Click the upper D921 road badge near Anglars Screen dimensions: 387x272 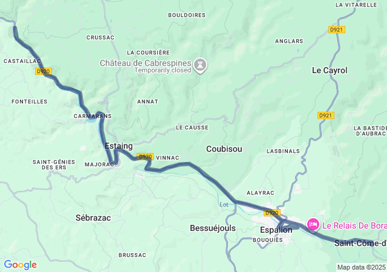coord(337,30)
